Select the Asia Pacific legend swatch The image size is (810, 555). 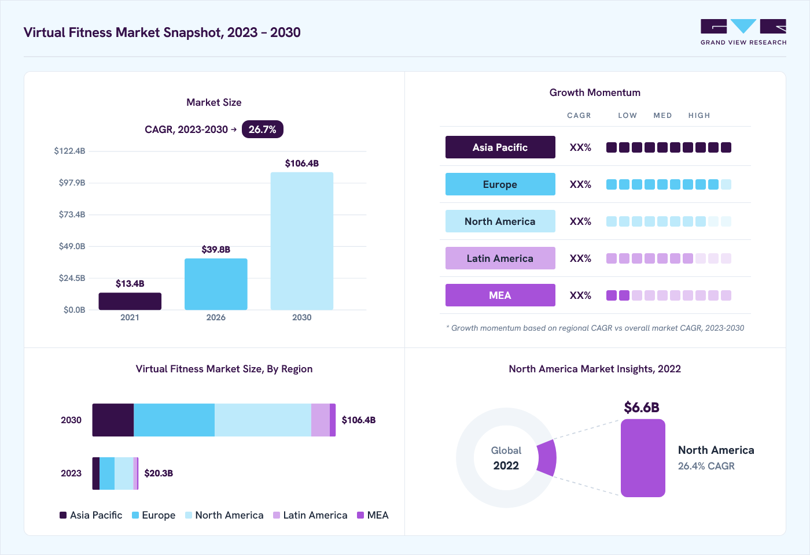click(63, 515)
